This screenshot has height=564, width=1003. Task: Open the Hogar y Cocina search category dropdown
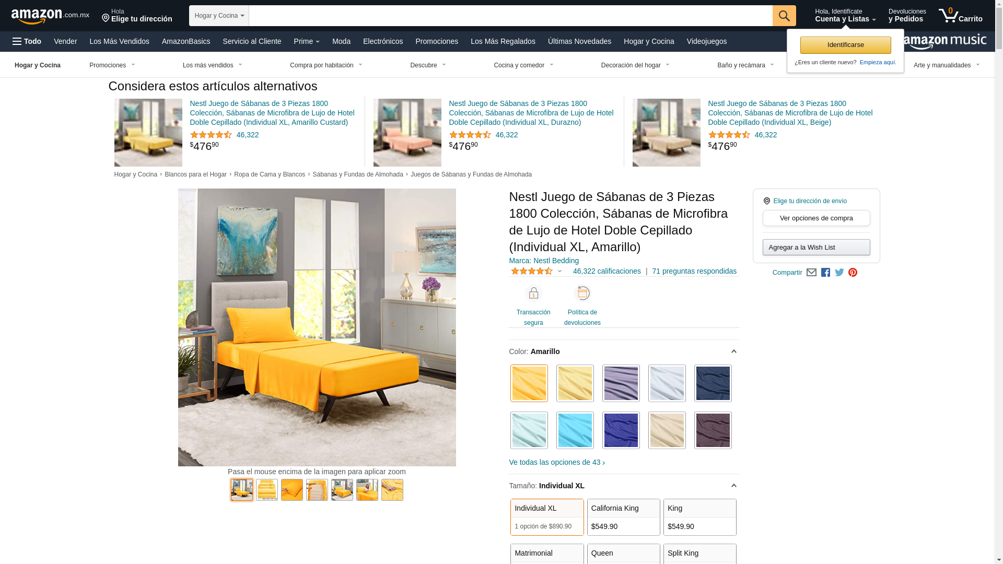point(219,16)
